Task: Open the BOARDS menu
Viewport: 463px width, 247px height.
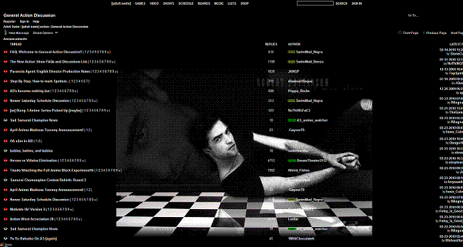Action: click(204, 3)
